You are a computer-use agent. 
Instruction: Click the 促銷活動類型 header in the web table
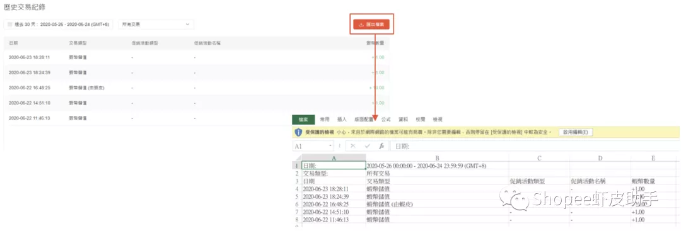click(144, 43)
